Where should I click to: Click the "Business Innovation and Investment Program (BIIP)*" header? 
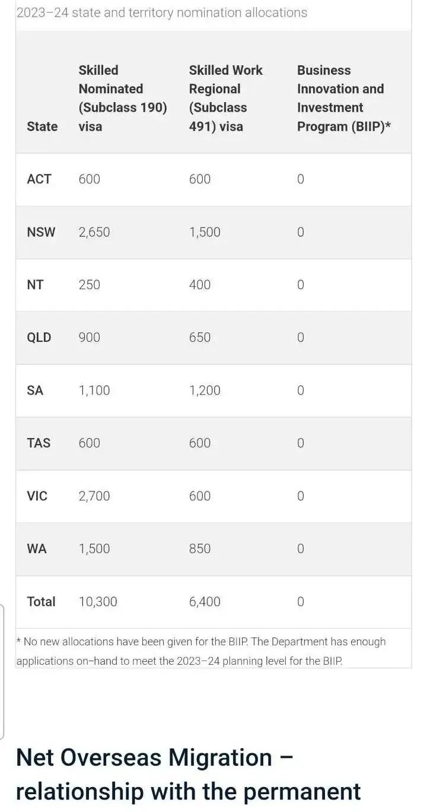coord(344,98)
